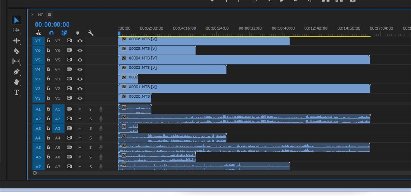This screenshot has height=196, width=411.
Task: Open fx badge on 00004.MTS clip
Action: 124,58
